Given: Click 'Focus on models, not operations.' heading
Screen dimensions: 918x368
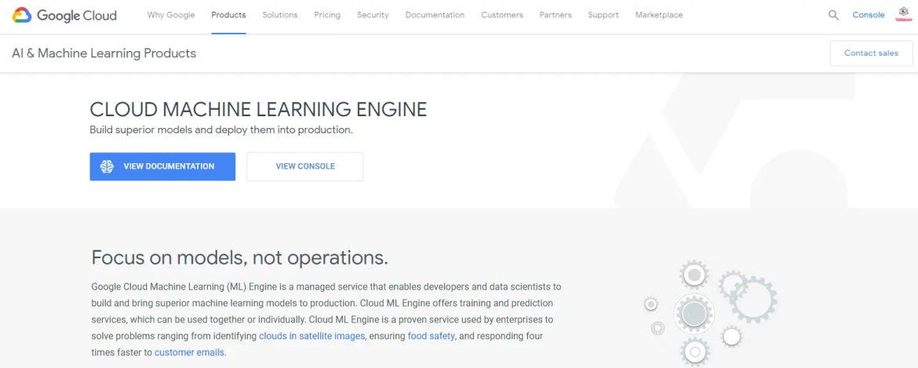Looking at the screenshot, I should pyautogui.click(x=239, y=257).
